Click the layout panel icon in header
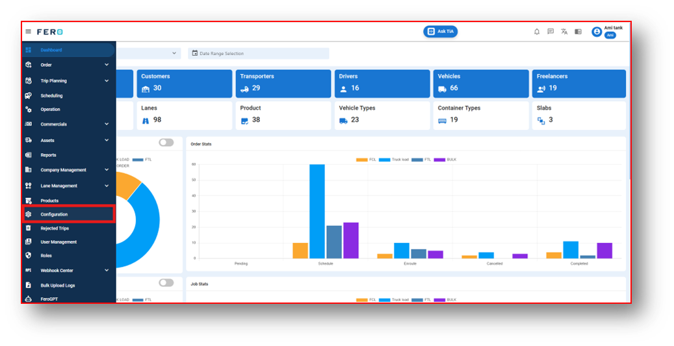The image size is (674, 346). click(x=578, y=32)
